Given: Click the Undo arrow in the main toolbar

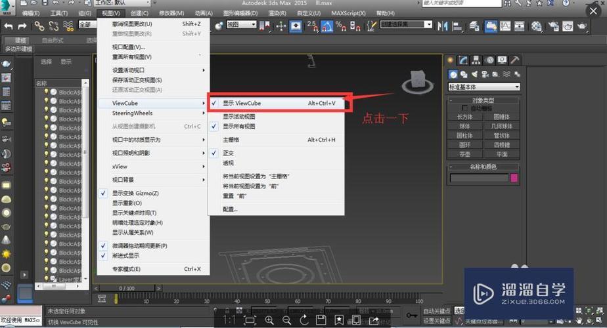Looking at the screenshot, I should click(9, 26).
